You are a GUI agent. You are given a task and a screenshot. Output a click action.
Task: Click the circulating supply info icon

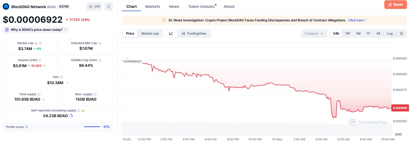79,111
